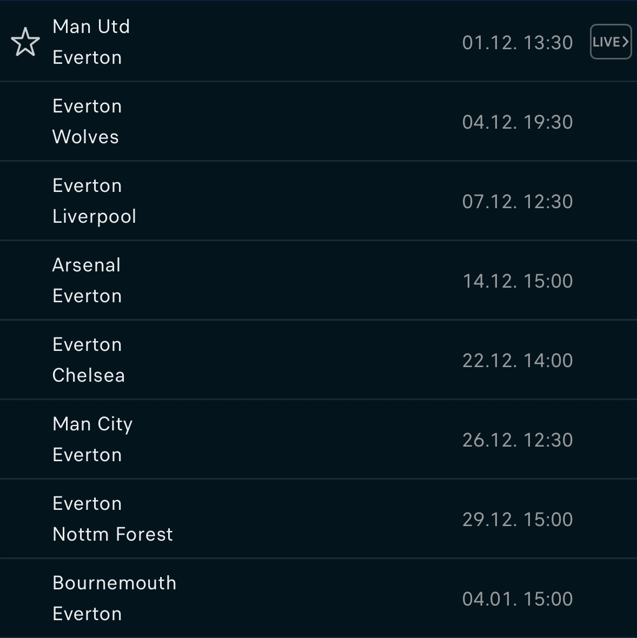Open the Everton vs Liverpool fixture
Screen dimensions: 637x638
tap(270, 201)
